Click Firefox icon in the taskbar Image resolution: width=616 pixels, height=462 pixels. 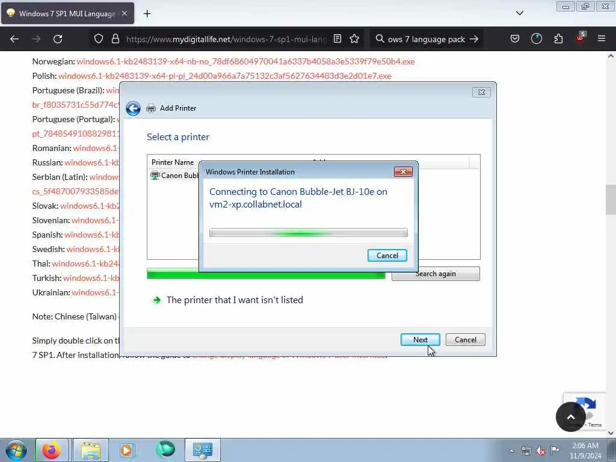point(52,450)
